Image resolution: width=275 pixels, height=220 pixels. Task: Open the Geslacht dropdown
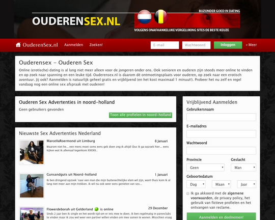(243, 168)
